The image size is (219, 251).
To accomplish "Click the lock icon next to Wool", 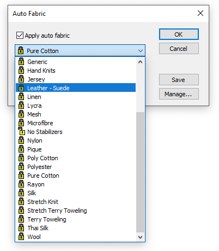I will tap(21, 237).
